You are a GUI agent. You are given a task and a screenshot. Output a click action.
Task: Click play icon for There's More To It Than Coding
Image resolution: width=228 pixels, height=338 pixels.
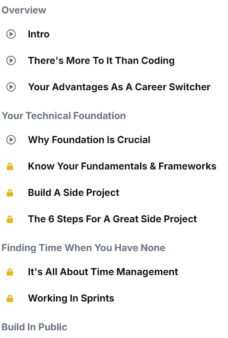click(x=11, y=60)
